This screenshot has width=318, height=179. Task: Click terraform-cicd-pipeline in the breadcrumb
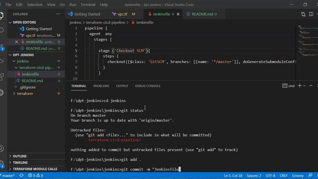[105, 22]
